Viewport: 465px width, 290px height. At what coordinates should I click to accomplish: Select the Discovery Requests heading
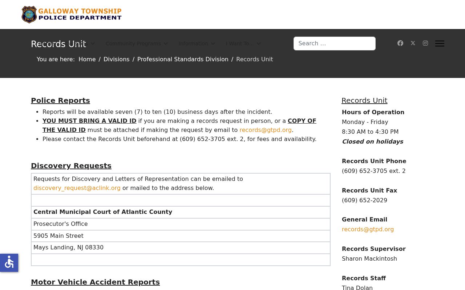click(x=71, y=166)
